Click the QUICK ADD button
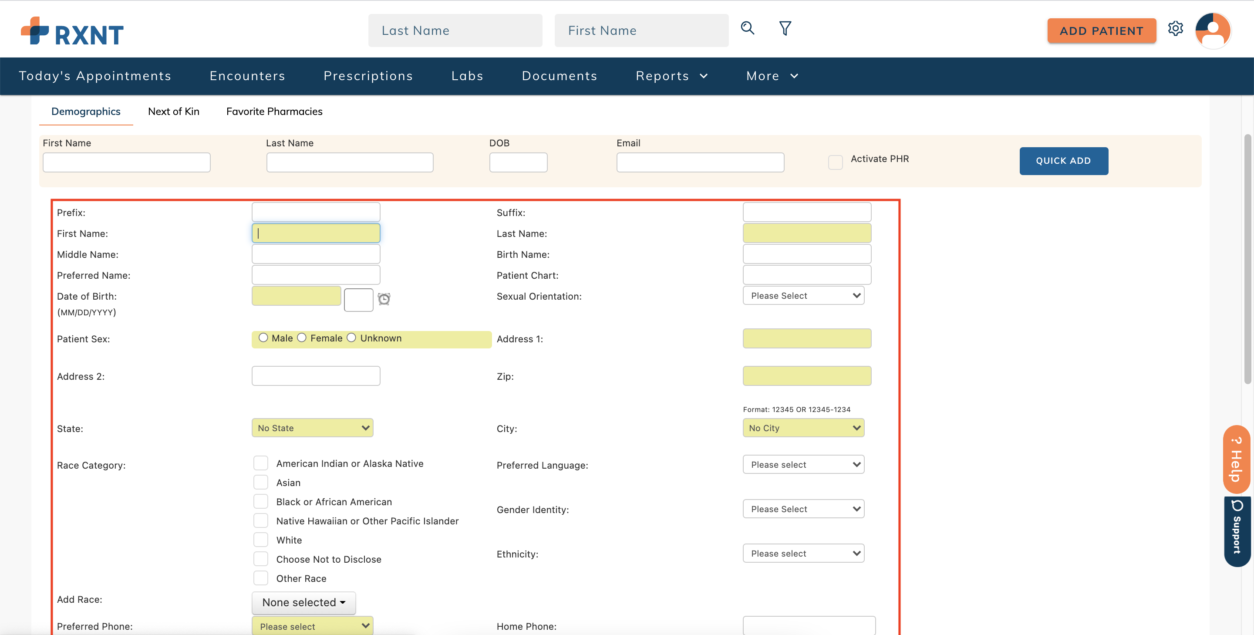Screen dimensions: 1254x635 click(x=1064, y=161)
